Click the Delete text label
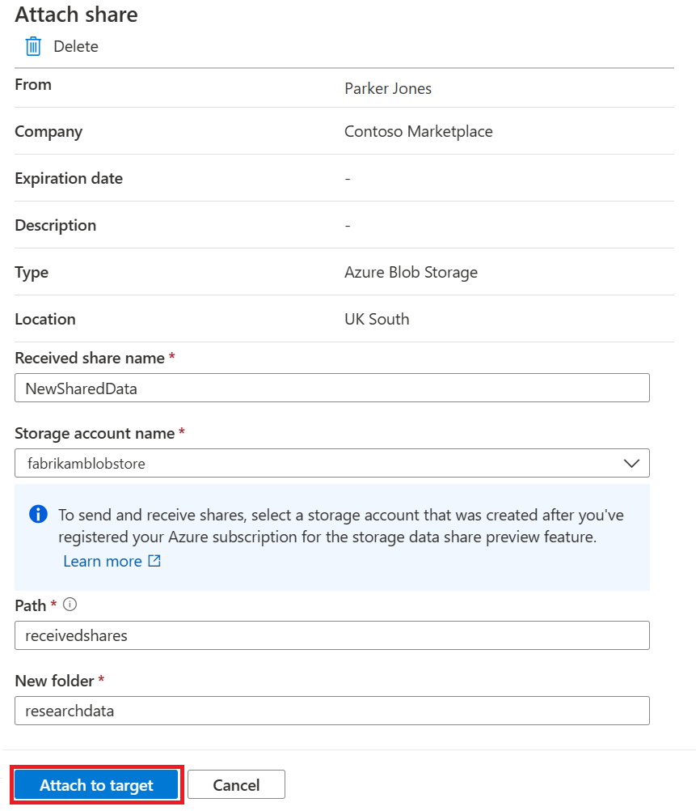Screen dimensions: 696x811 [76, 46]
